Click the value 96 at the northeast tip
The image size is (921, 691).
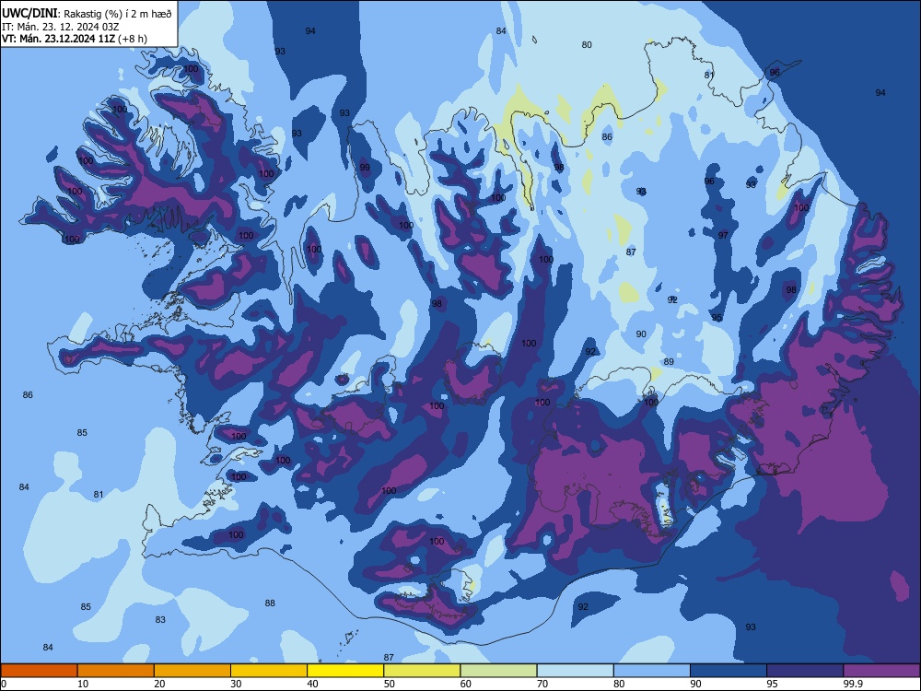tap(775, 72)
